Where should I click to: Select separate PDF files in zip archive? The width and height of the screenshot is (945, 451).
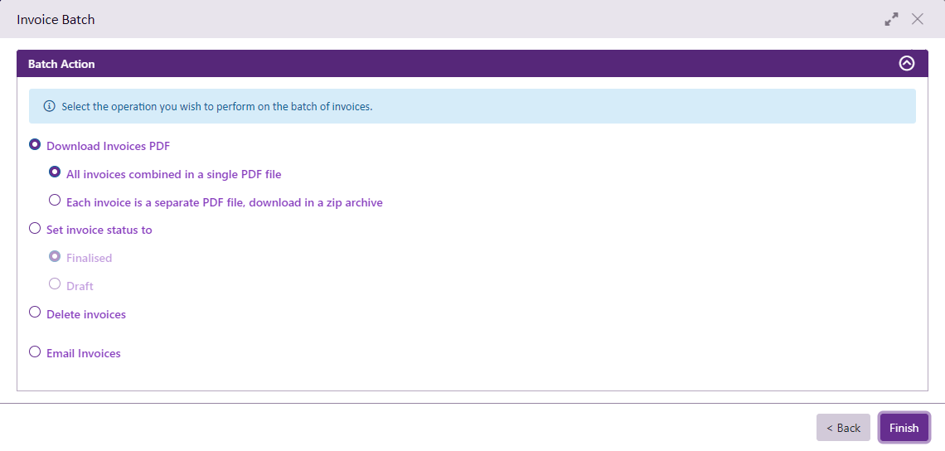coord(55,200)
